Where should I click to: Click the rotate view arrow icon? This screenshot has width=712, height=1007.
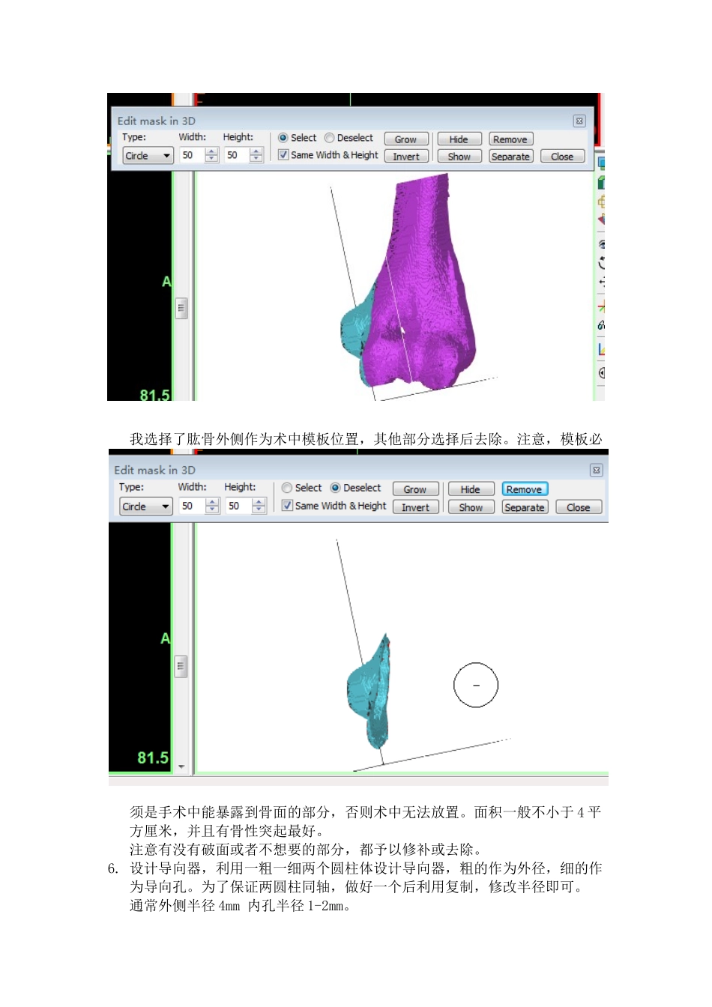pyautogui.click(x=601, y=263)
